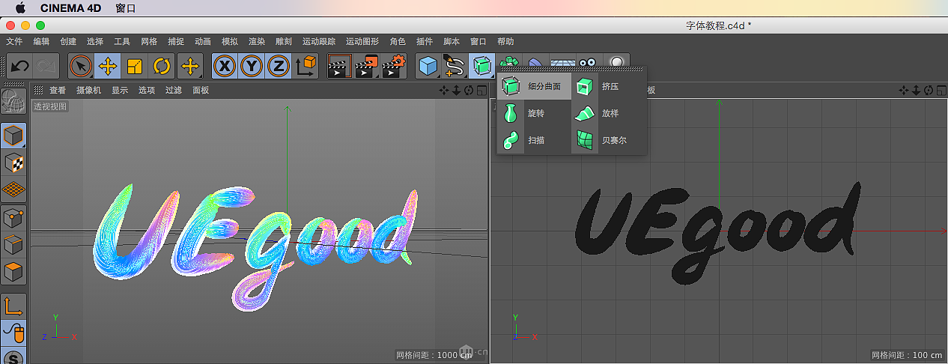Open the 角色 menu
Image resolution: width=948 pixels, height=364 pixels.
[398, 41]
